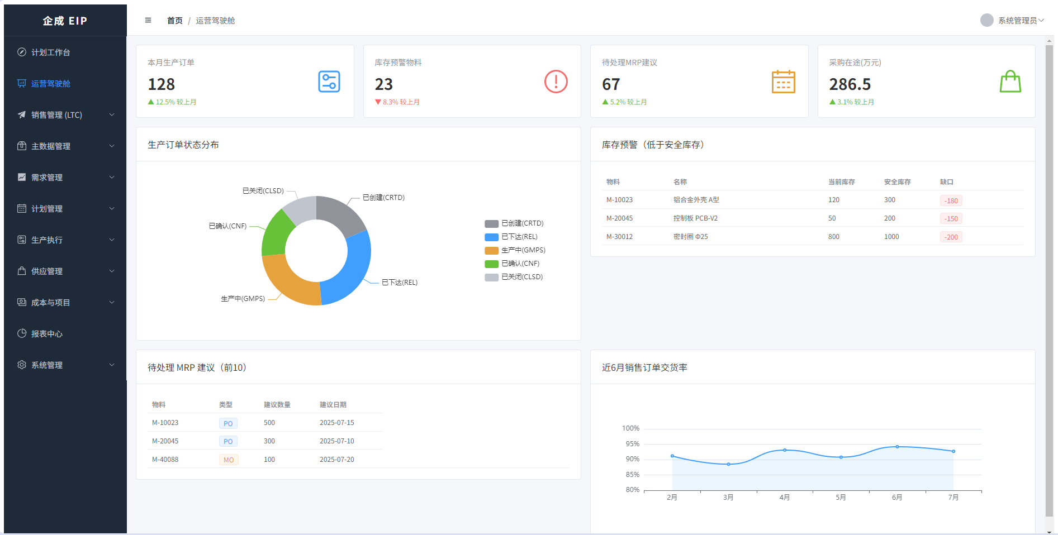
Task: Select the 运营驾驶舱 menu item
Action: (65, 83)
